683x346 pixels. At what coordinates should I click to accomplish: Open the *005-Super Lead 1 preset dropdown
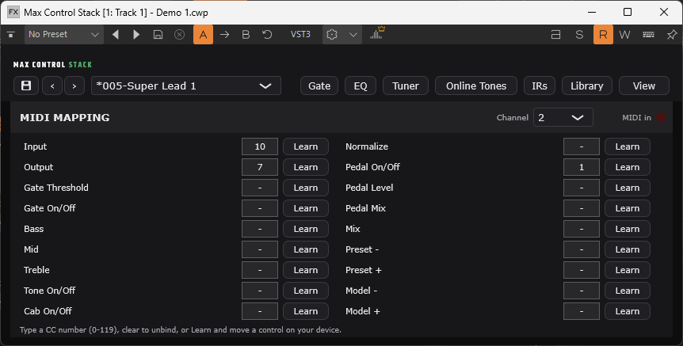pyautogui.click(x=186, y=86)
